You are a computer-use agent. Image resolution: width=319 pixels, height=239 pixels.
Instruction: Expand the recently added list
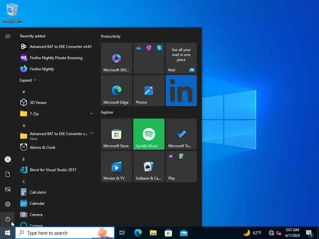tap(28, 80)
